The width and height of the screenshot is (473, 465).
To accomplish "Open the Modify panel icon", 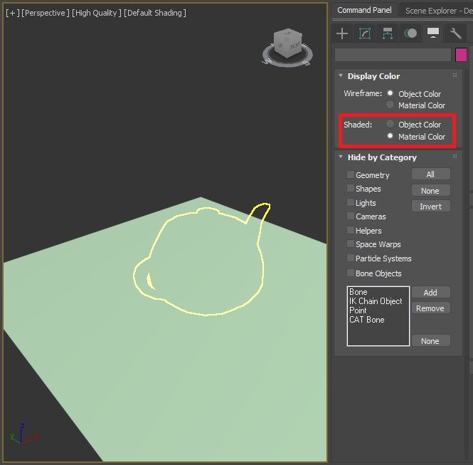I will pyautogui.click(x=365, y=33).
